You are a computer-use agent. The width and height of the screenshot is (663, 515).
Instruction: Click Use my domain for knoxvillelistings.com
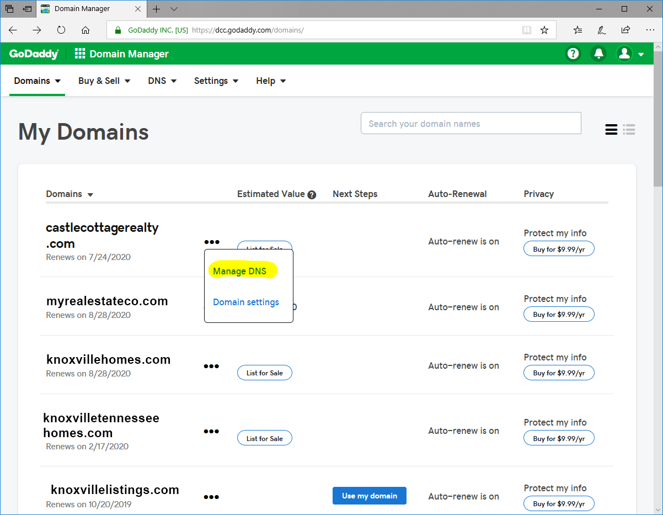(x=370, y=496)
